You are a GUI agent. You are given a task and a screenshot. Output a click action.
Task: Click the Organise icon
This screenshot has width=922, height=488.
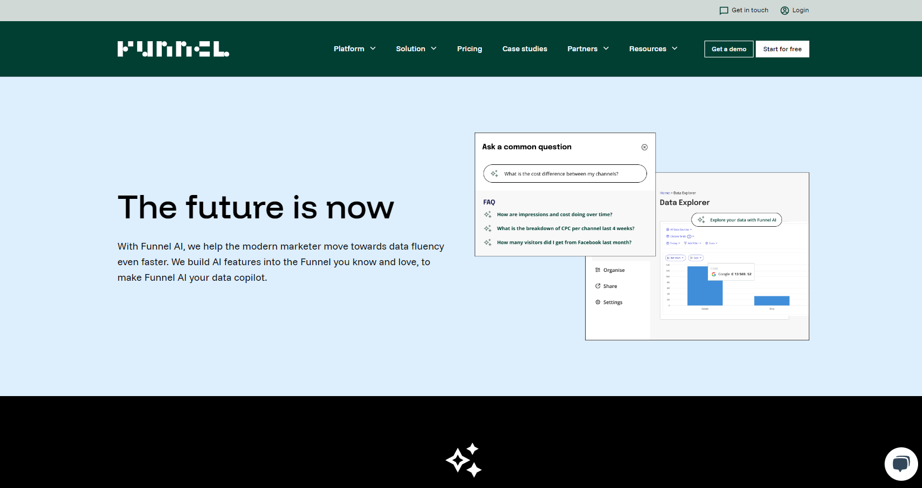(x=598, y=270)
